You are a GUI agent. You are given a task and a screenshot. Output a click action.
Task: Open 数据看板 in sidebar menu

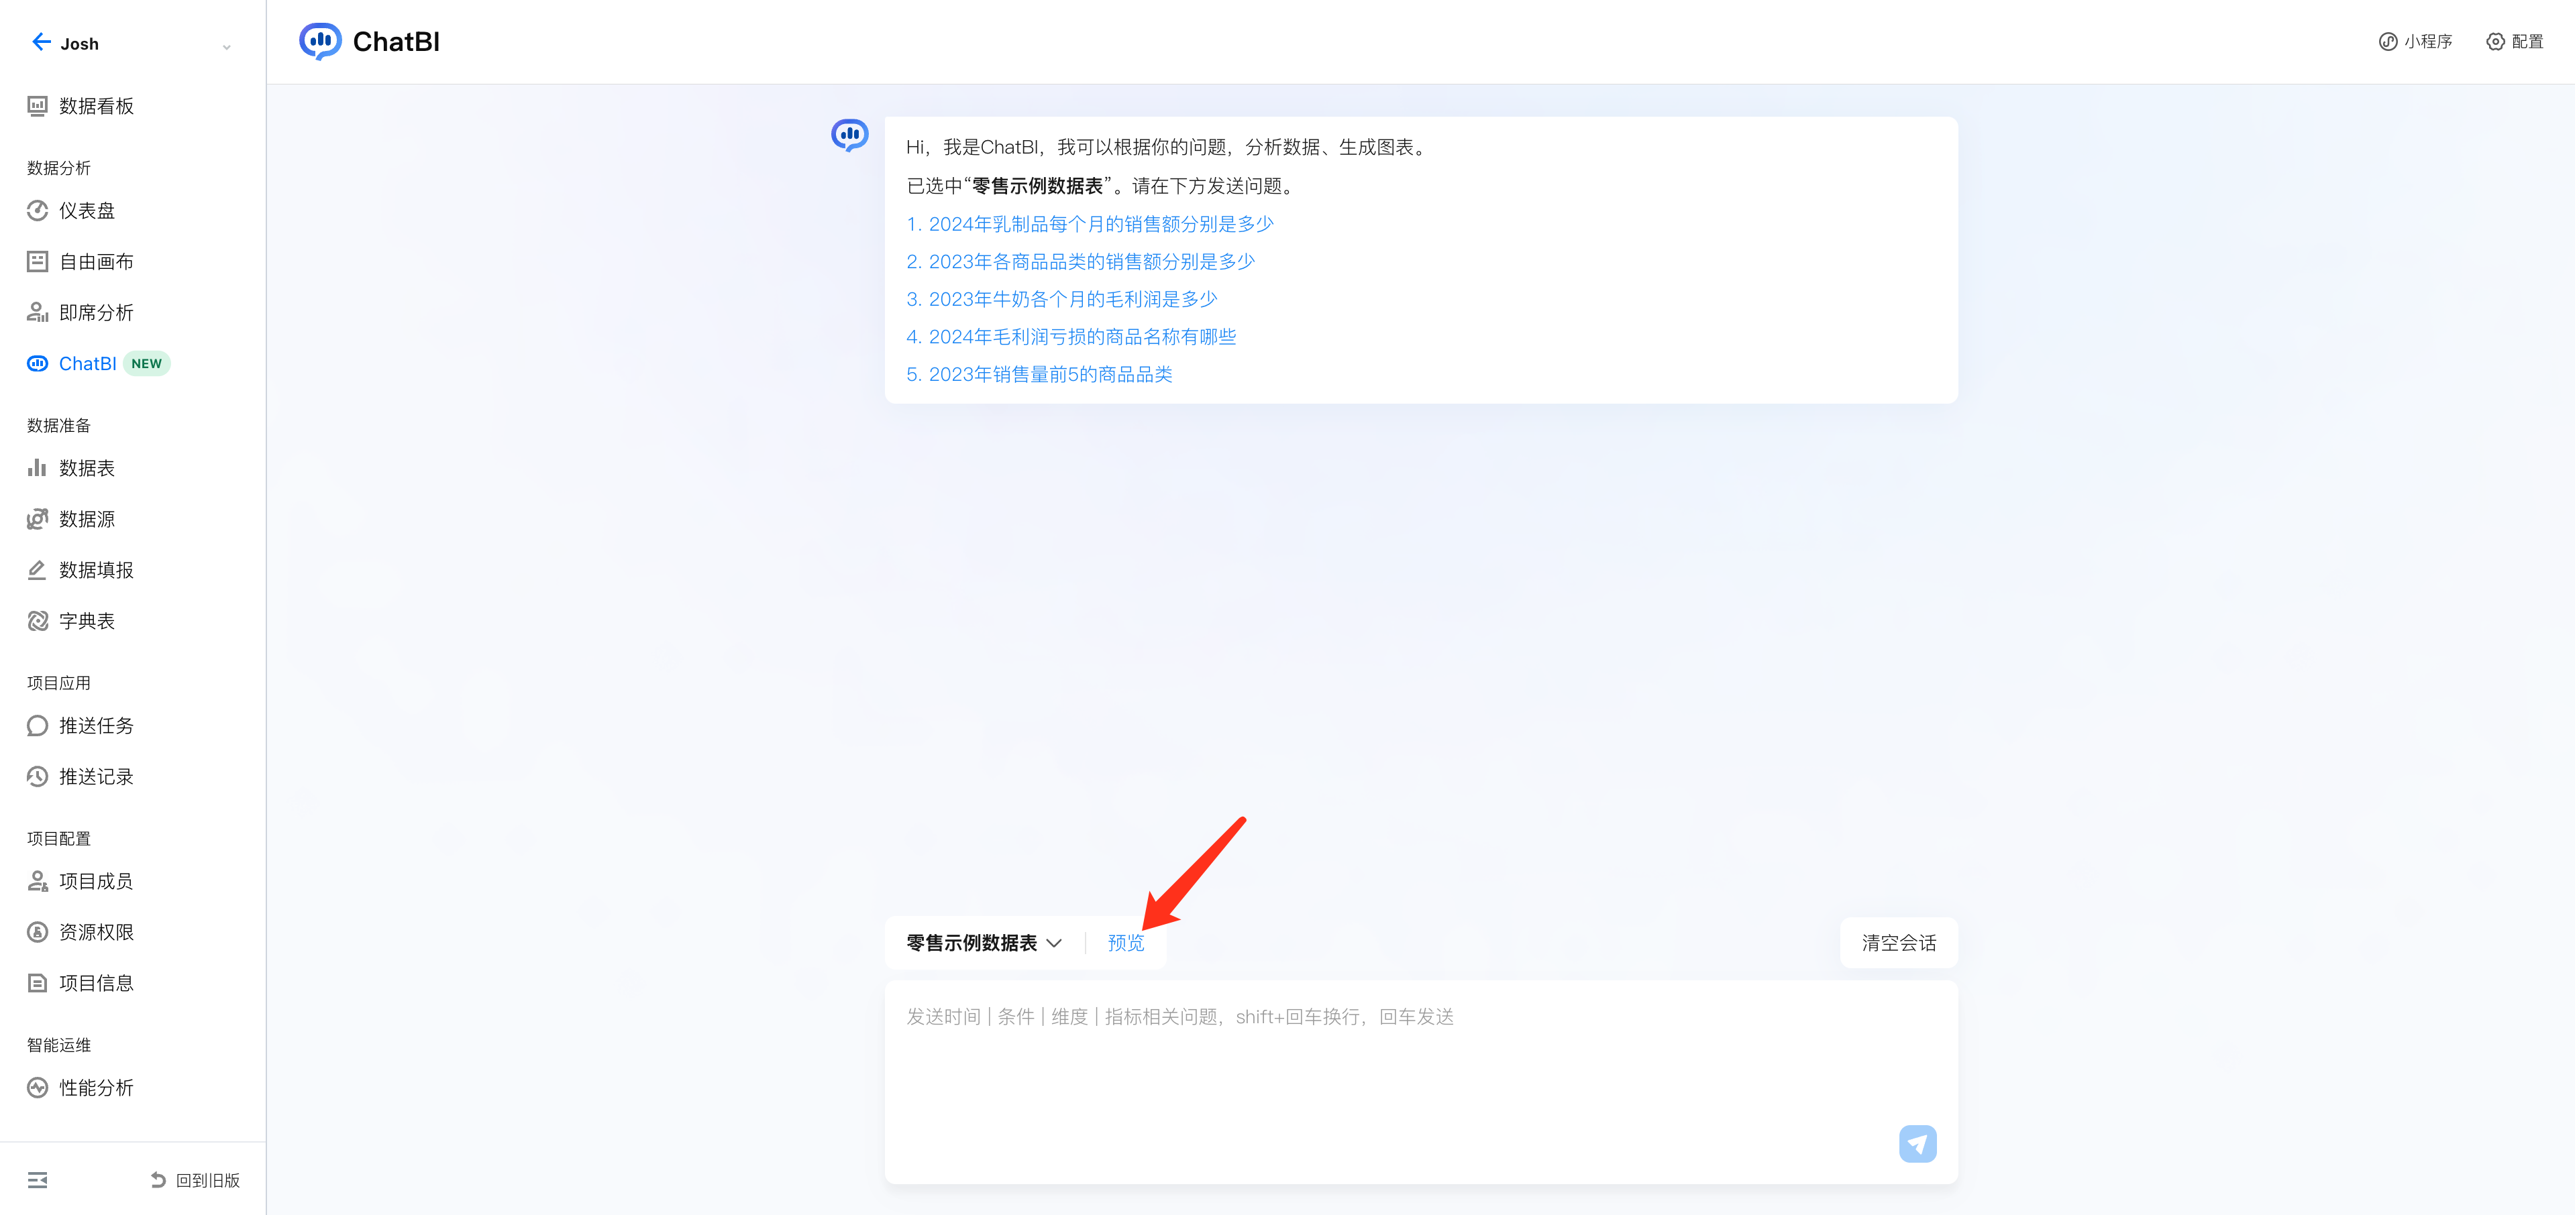95,106
